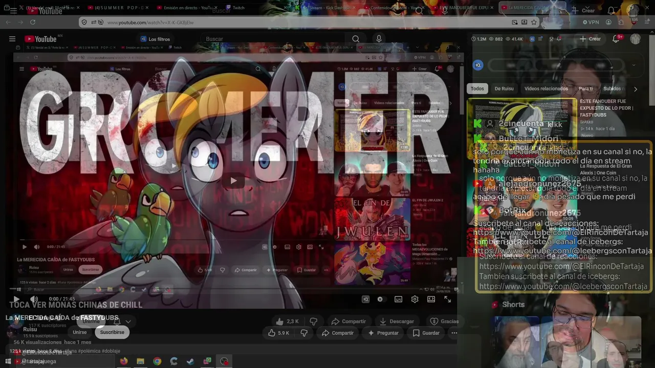Show more filter chips with the arrow
The width and height of the screenshot is (655, 368).
636,89
